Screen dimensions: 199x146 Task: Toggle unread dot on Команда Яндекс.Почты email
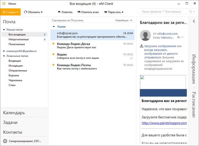pyautogui.click(x=53, y=65)
